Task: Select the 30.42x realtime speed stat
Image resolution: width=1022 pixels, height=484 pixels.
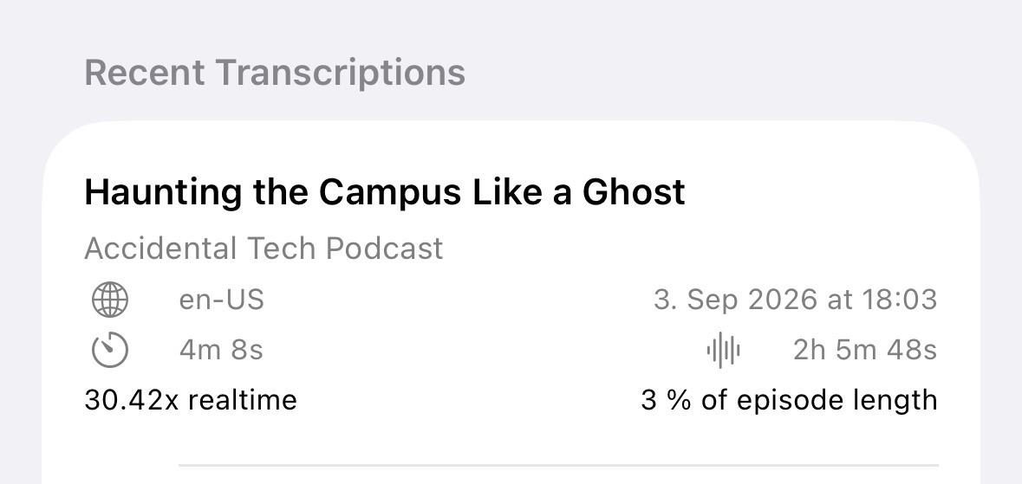Action: (x=191, y=400)
